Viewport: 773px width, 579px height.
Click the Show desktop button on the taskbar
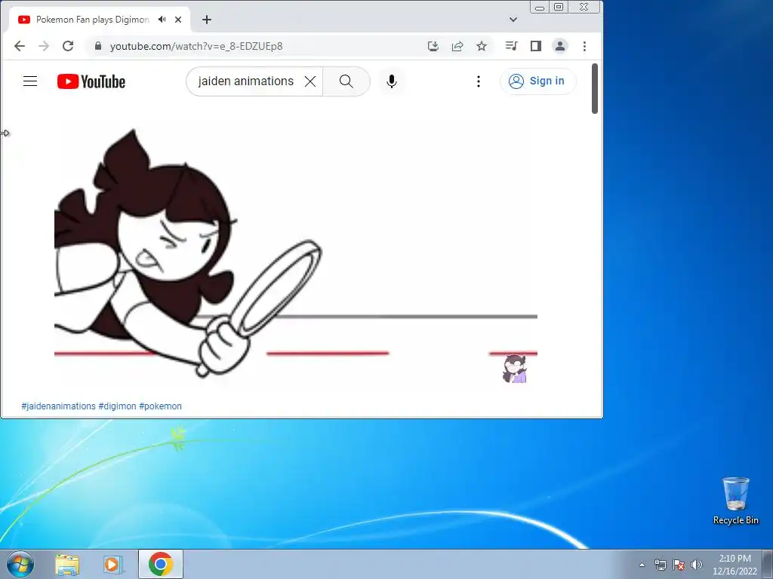coord(768,564)
